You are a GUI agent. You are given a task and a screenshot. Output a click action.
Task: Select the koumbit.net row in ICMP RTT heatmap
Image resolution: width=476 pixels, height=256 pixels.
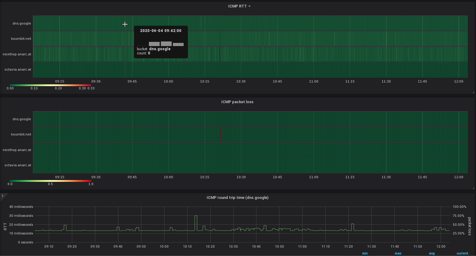250,39
